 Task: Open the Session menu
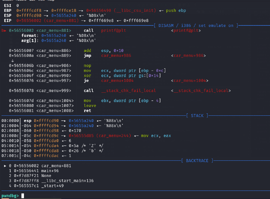[7, 1]
